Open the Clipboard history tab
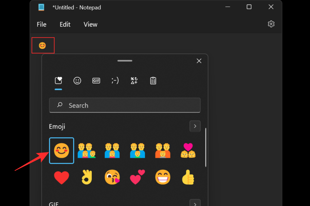 153,80
